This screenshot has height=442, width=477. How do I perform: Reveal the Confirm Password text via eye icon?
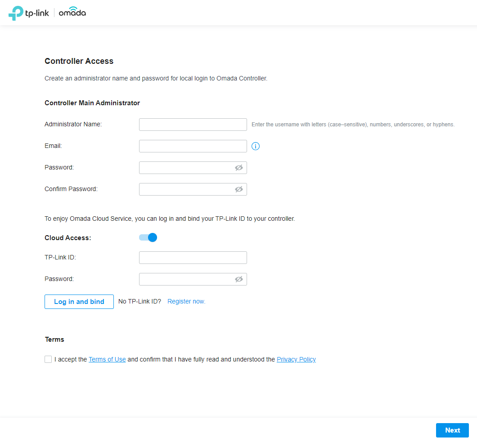[238, 189]
